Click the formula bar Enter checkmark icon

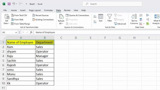(x=27, y=32)
